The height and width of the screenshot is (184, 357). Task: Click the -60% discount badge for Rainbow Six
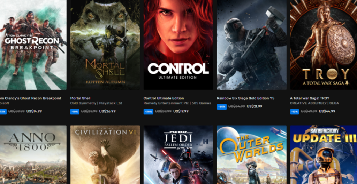(x=221, y=107)
